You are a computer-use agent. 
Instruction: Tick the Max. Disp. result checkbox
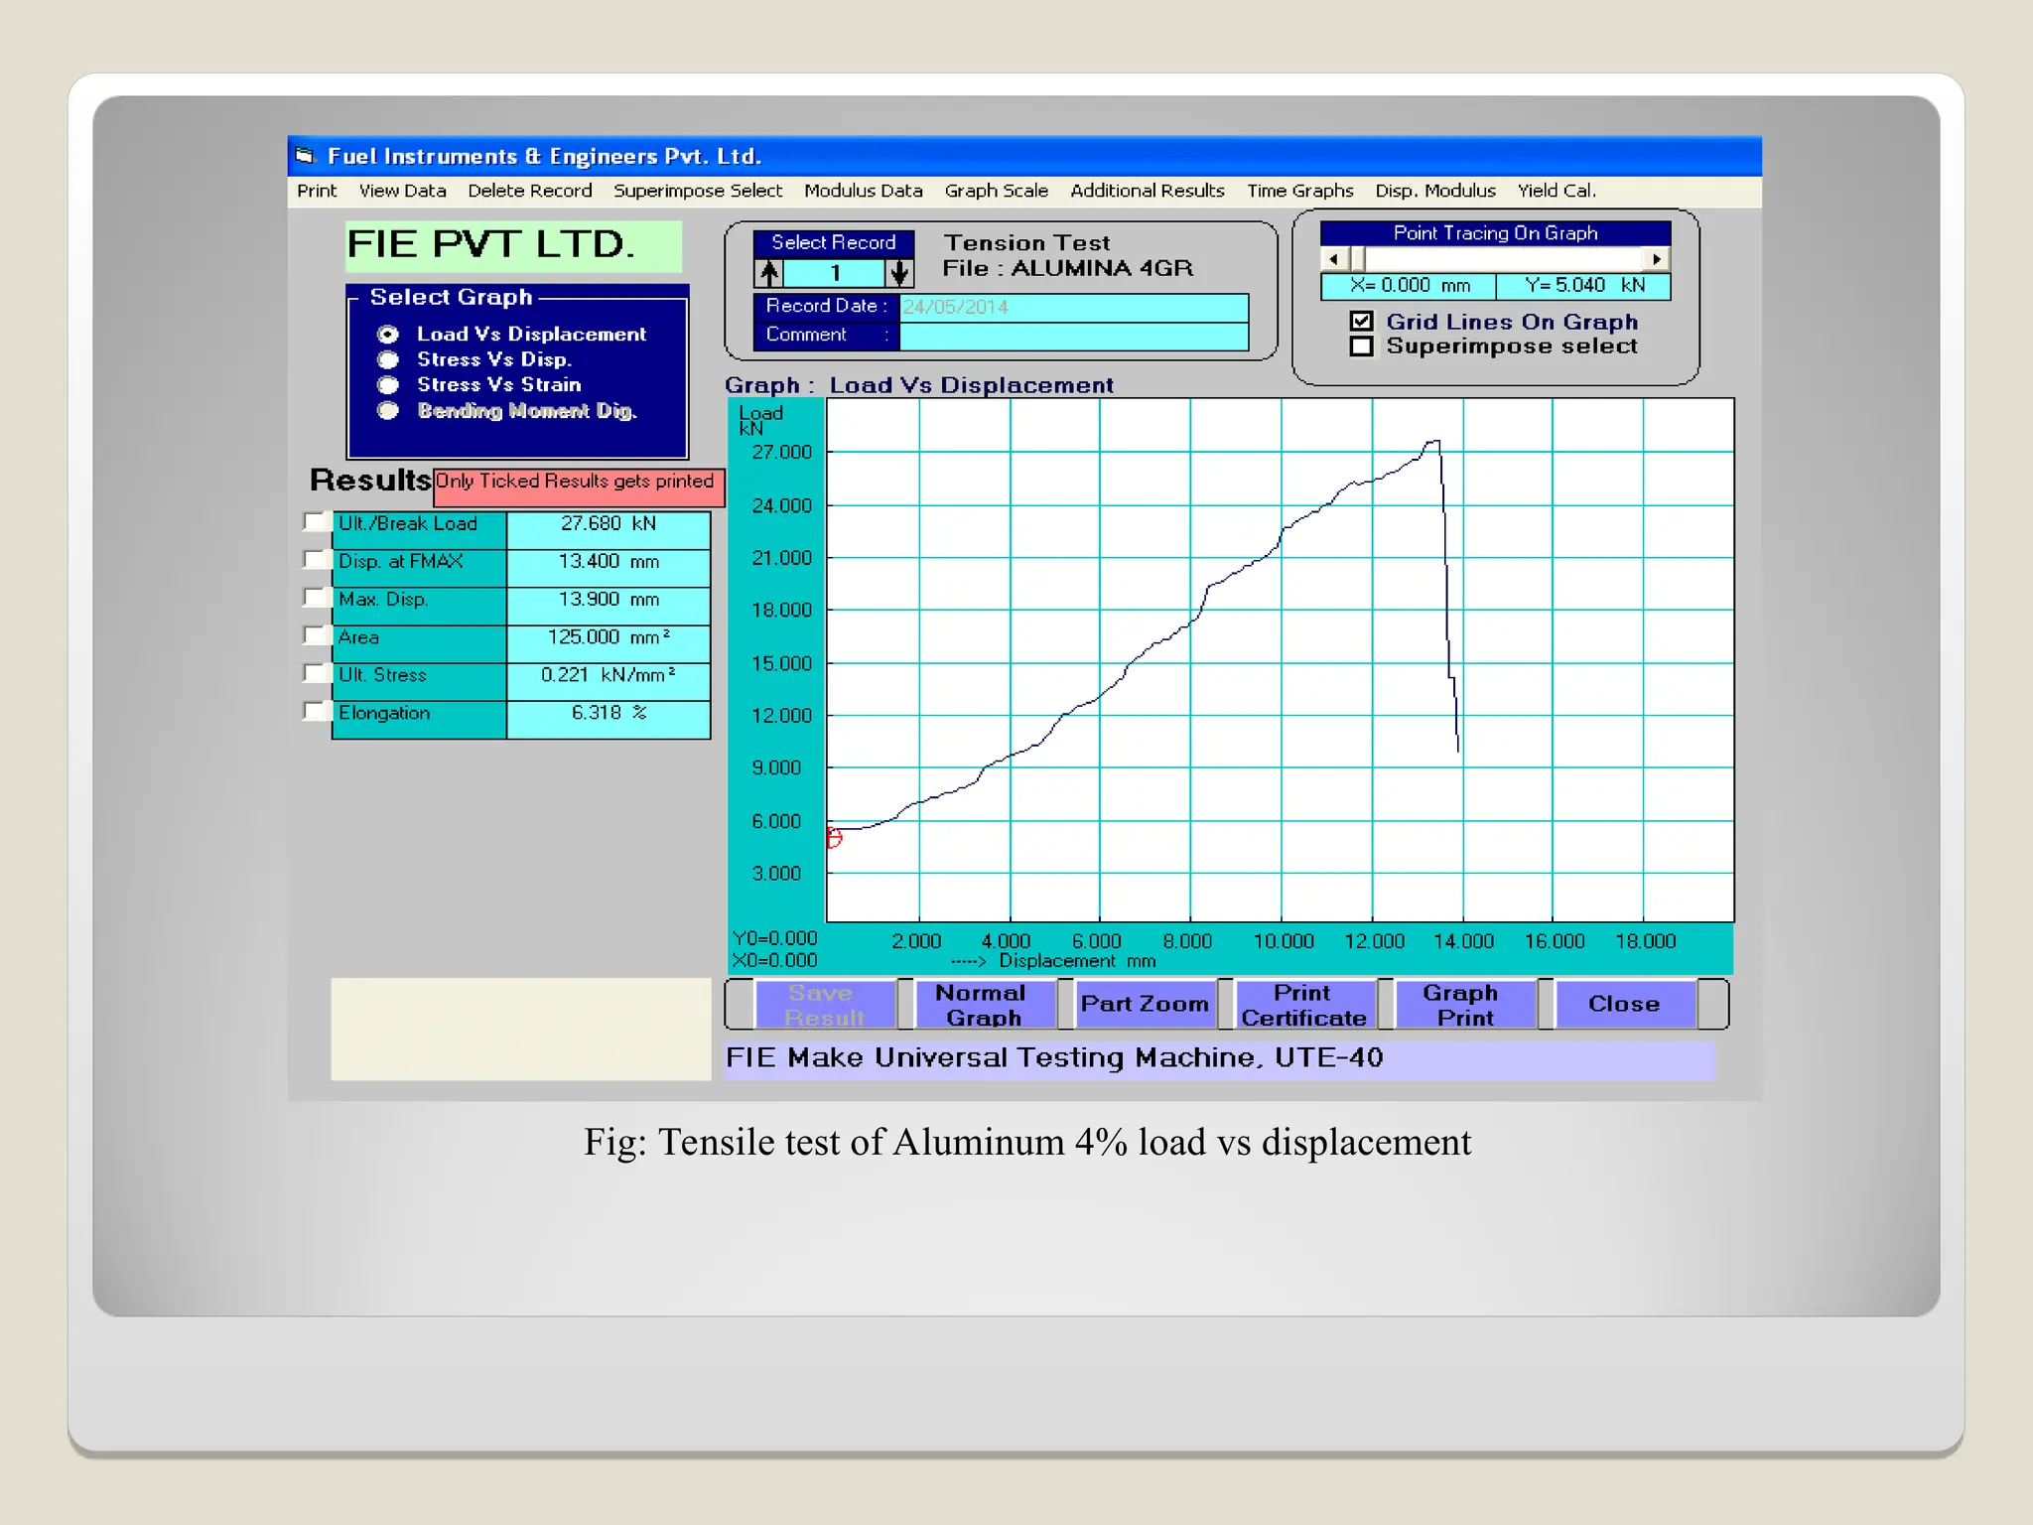coord(317,598)
